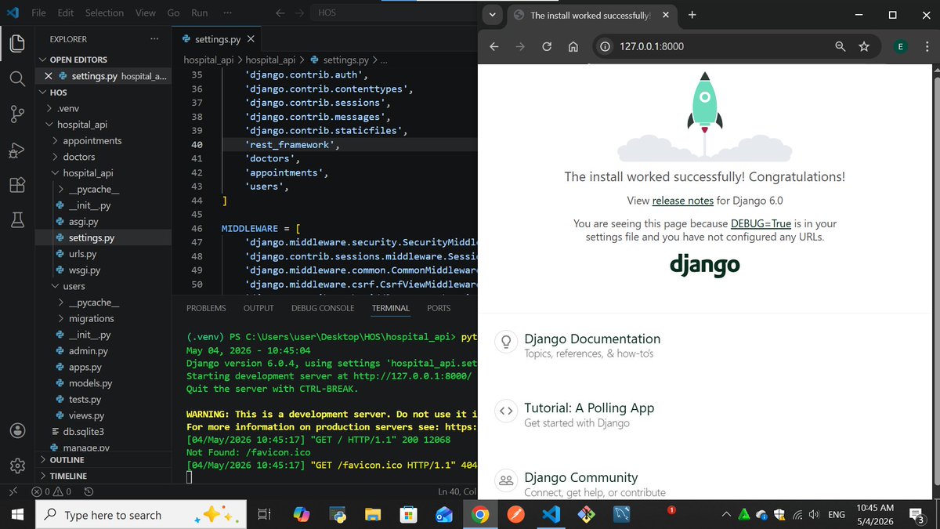
Task: Open Windows Start menu
Action: click(x=17, y=515)
